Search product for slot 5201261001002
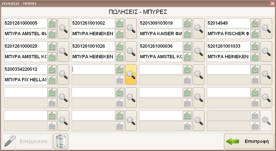The width and height of the screenshot is (276, 151). [131, 29]
